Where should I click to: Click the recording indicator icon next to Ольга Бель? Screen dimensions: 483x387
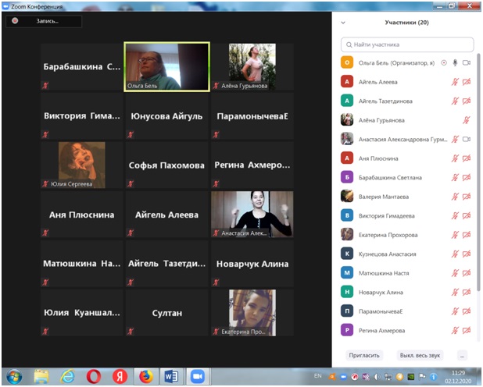[444, 62]
